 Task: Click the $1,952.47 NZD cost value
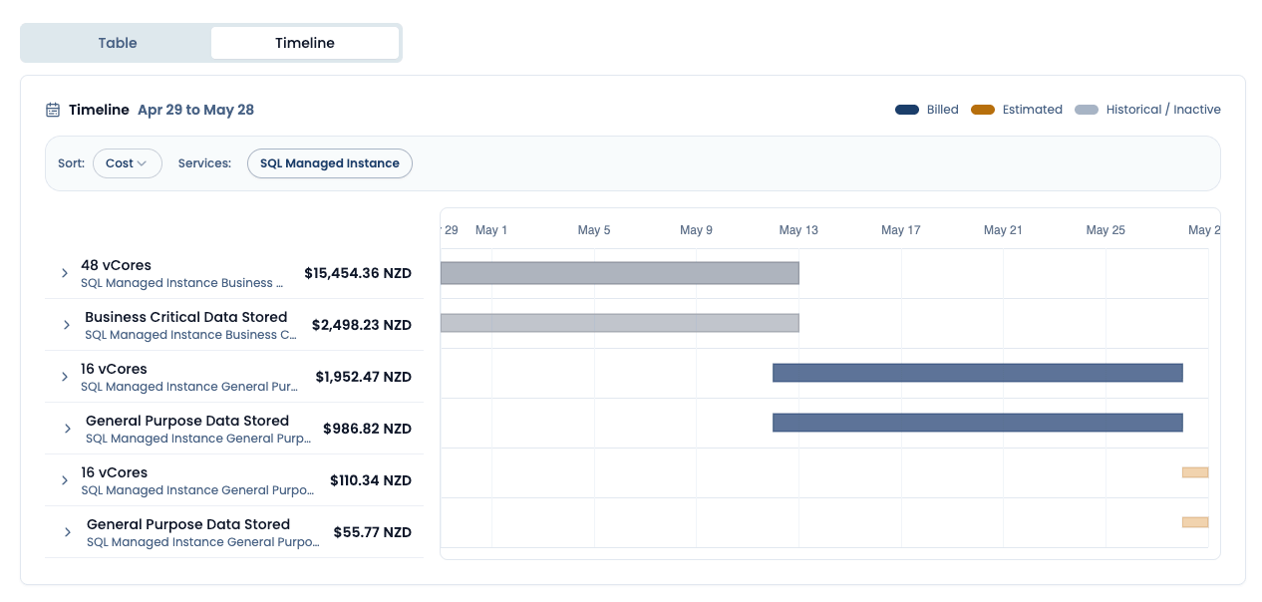point(364,377)
